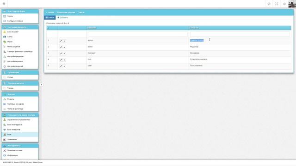Collapse the Настройки продукта sidebar section
This screenshot has width=296, height=166.
point(20,27)
